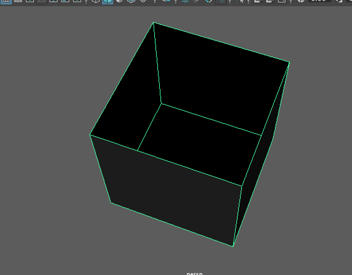Turn on the textured display icon

pos(143,1)
